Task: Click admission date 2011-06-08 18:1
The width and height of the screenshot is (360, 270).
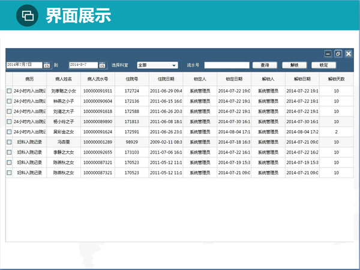Action: [x=166, y=121]
